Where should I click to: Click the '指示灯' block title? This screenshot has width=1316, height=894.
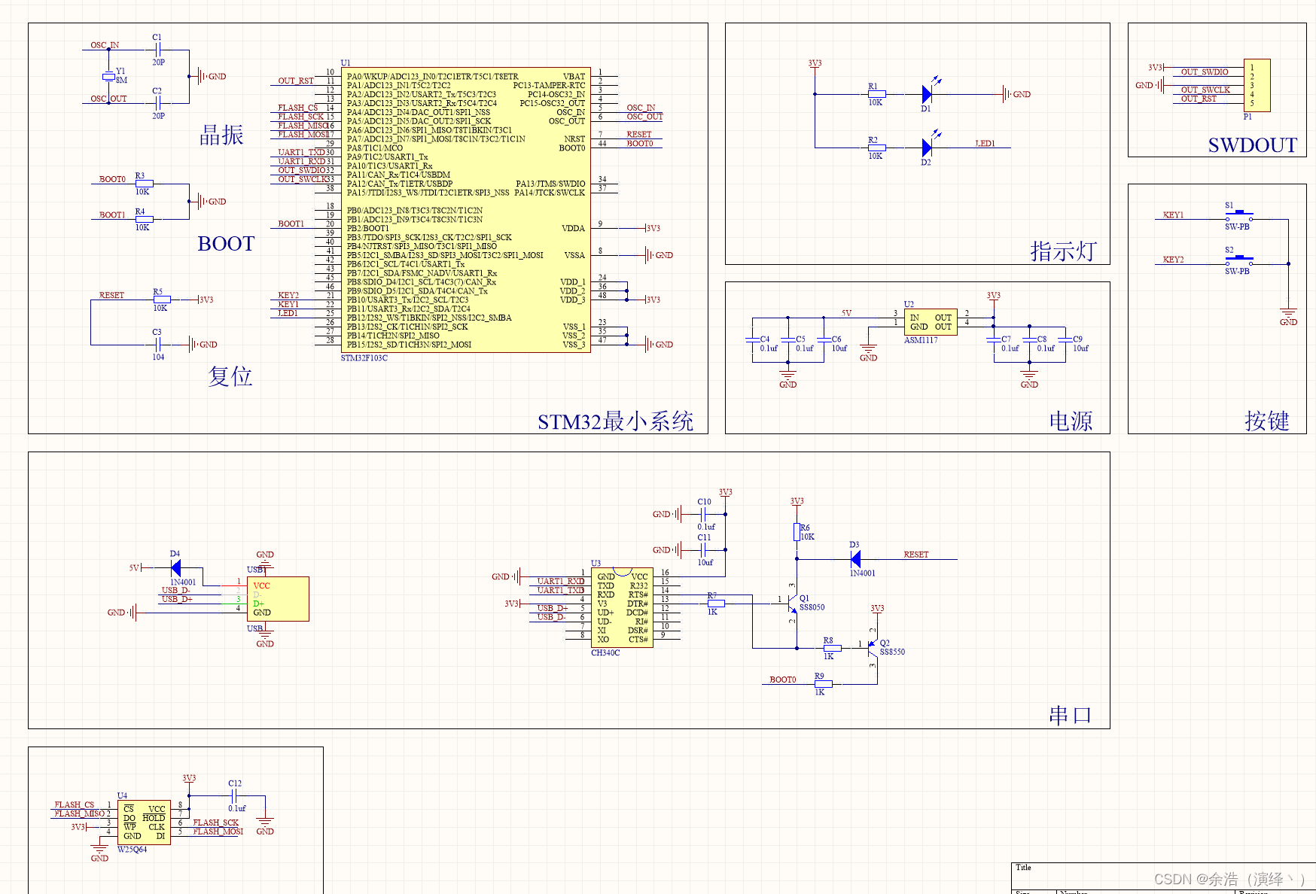[x=1063, y=251]
